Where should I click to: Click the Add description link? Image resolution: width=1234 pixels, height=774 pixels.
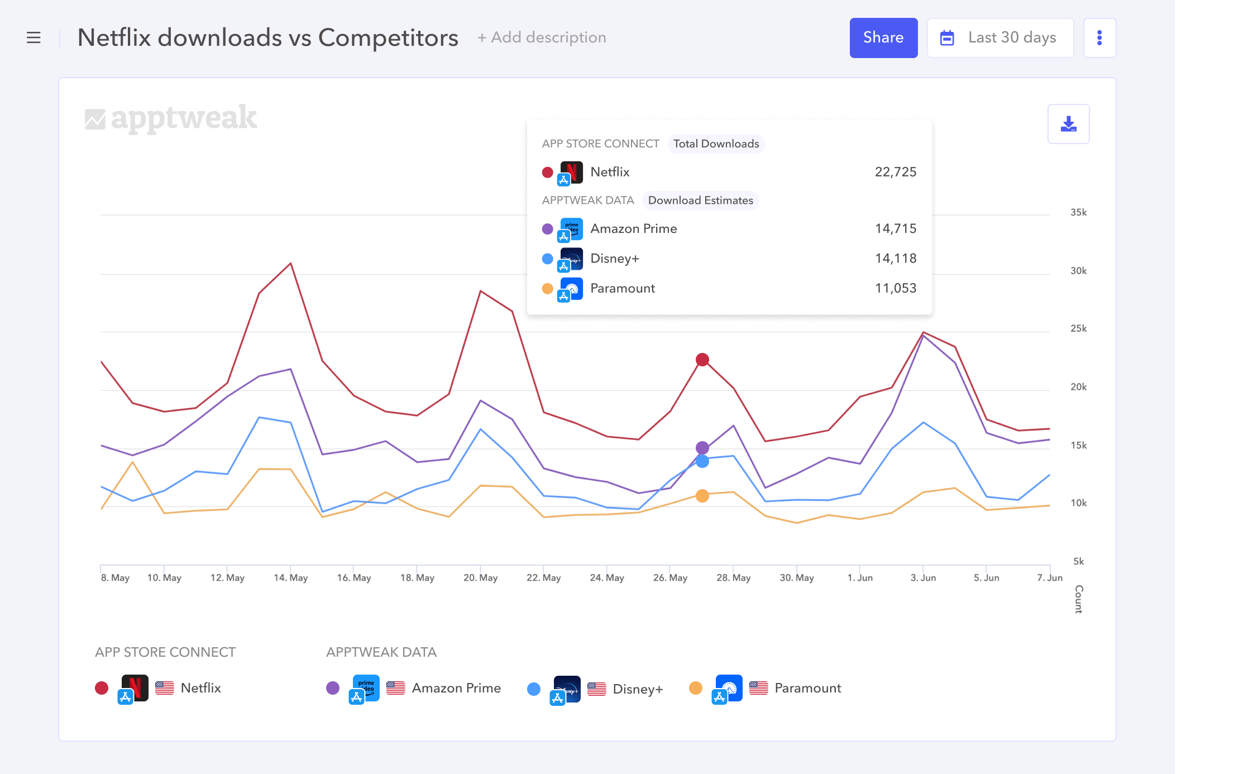click(541, 37)
